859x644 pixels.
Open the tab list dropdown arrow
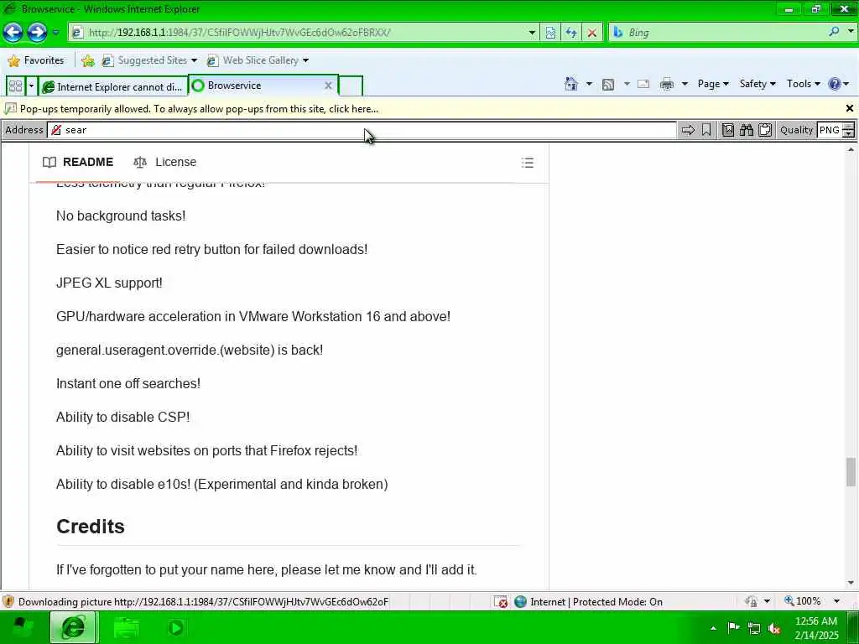31,86
